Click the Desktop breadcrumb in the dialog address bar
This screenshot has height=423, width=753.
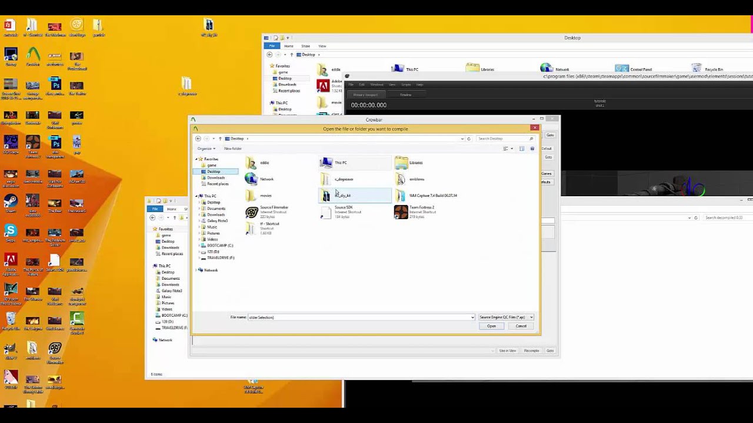pos(237,139)
